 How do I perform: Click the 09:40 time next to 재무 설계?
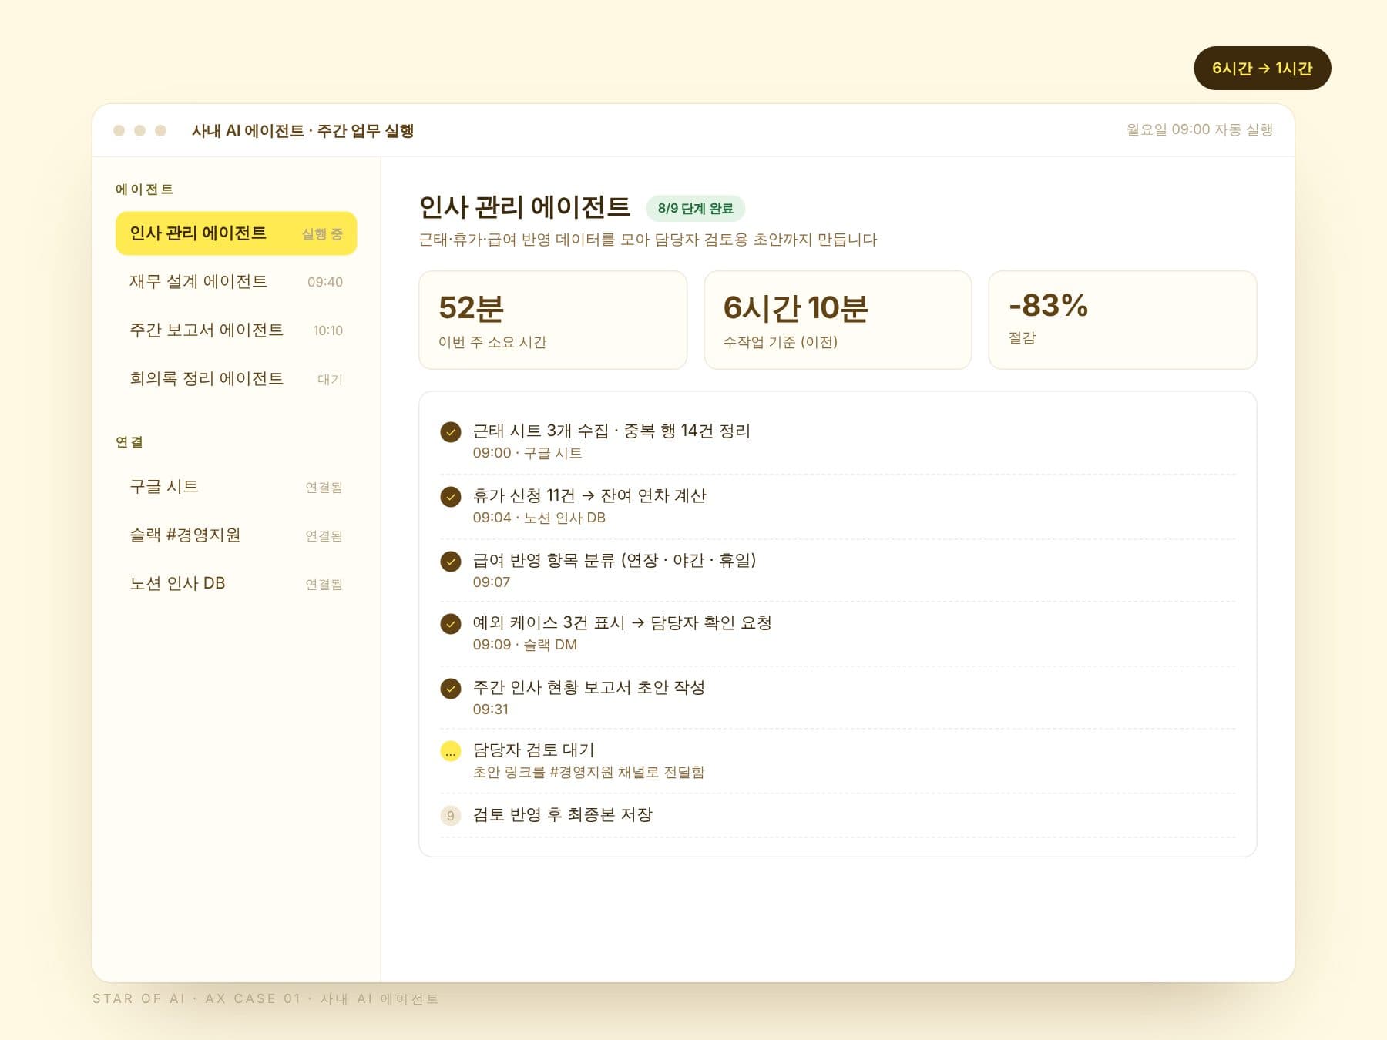(x=325, y=283)
